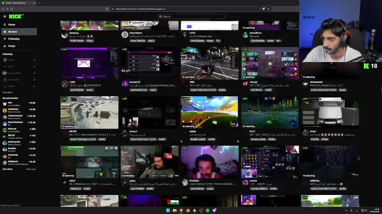382x214 pixels.
Task: Open Windows Start menu
Action: 168,210
